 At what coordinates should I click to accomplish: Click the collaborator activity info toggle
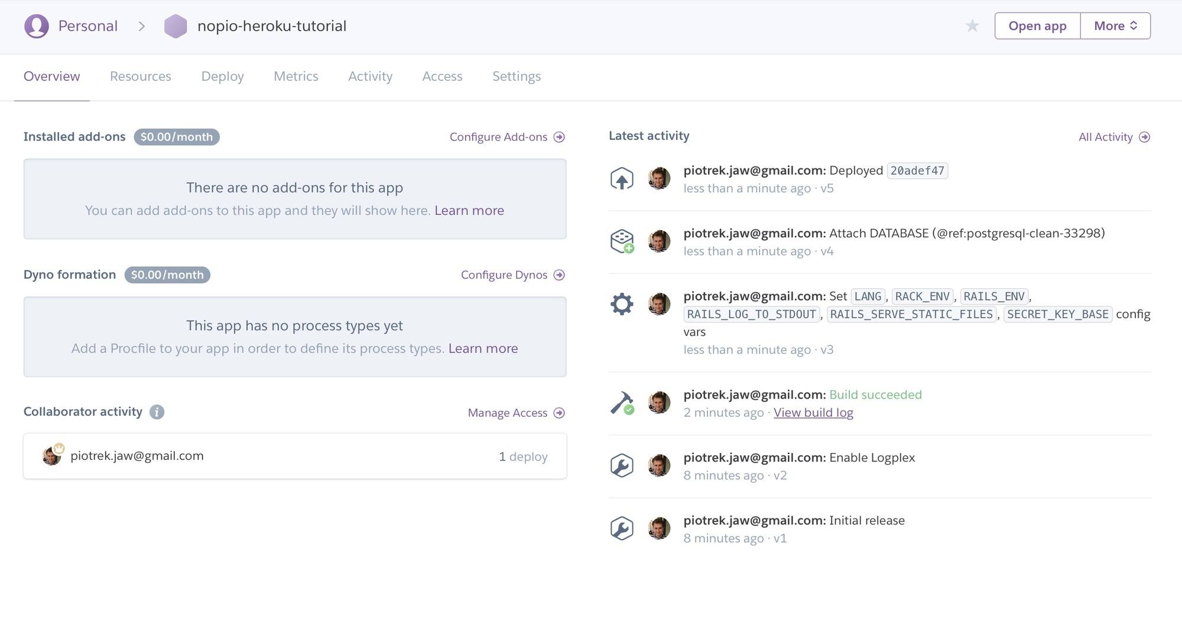pyautogui.click(x=155, y=412)
